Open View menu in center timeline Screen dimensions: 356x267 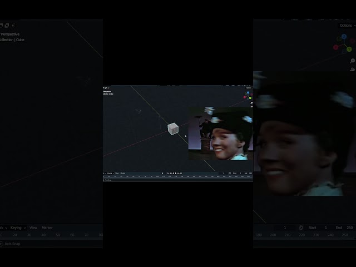tap(117, 173)
